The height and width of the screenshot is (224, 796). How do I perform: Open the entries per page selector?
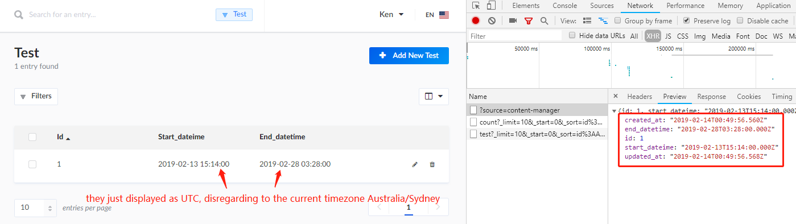[x=36, y=208]
